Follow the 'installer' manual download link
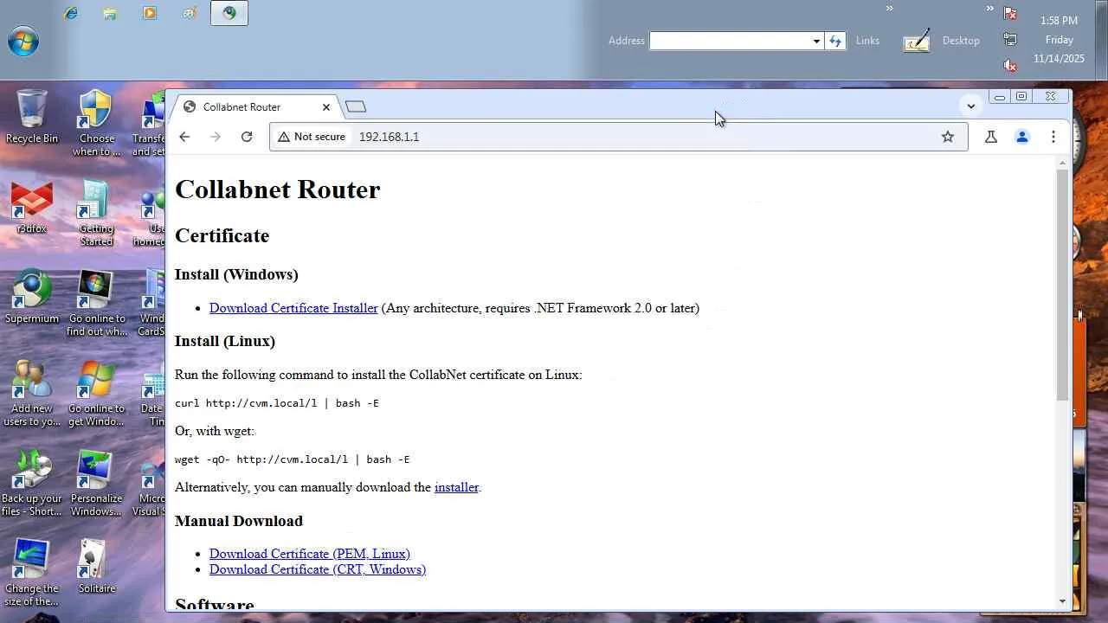 456,487
